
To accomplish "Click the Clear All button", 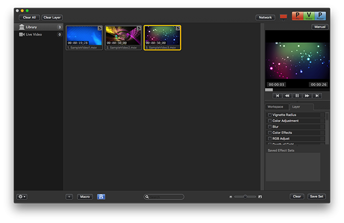I will 29,17.
